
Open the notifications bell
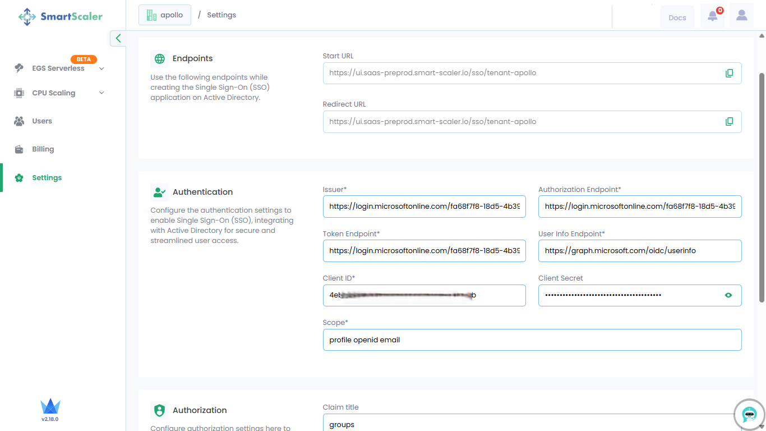pos(713,16)
